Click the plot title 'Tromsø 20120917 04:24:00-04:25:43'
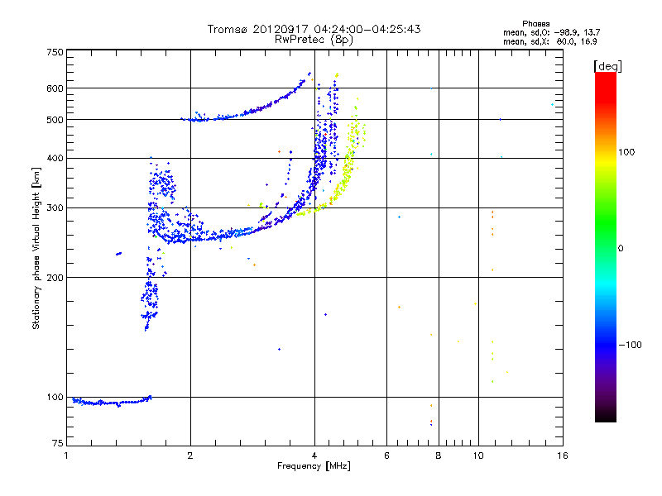 (314, 29)
